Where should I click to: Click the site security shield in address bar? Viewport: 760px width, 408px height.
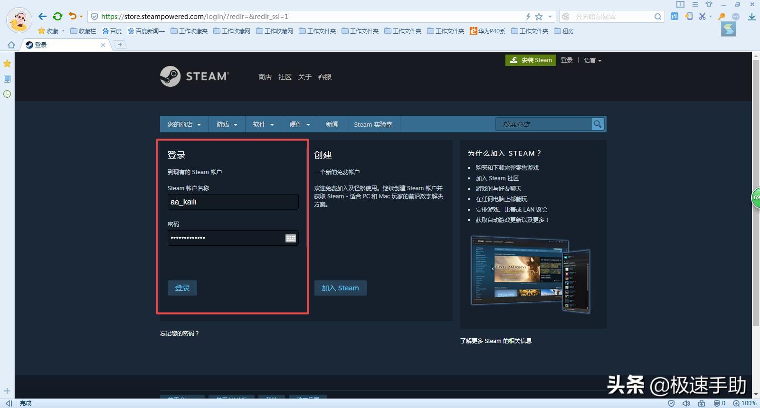(95, 17)
